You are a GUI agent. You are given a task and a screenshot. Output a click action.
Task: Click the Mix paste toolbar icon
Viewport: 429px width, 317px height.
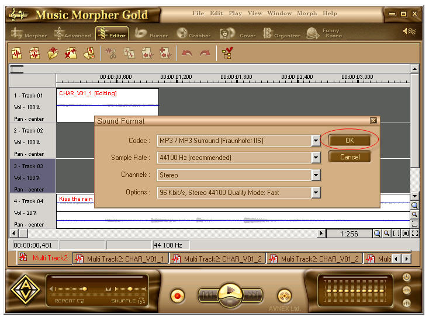click(x=165, y=53)
